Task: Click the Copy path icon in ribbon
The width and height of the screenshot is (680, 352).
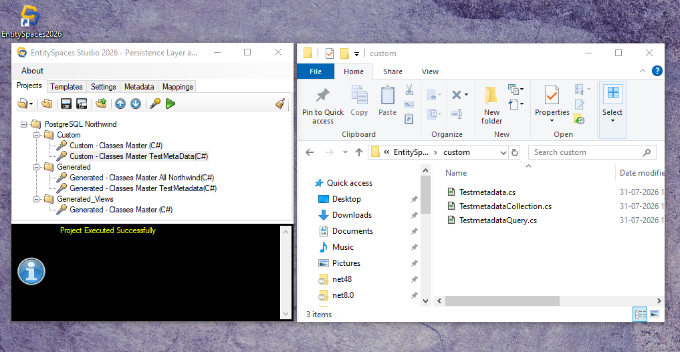Action: coord(409,104)
